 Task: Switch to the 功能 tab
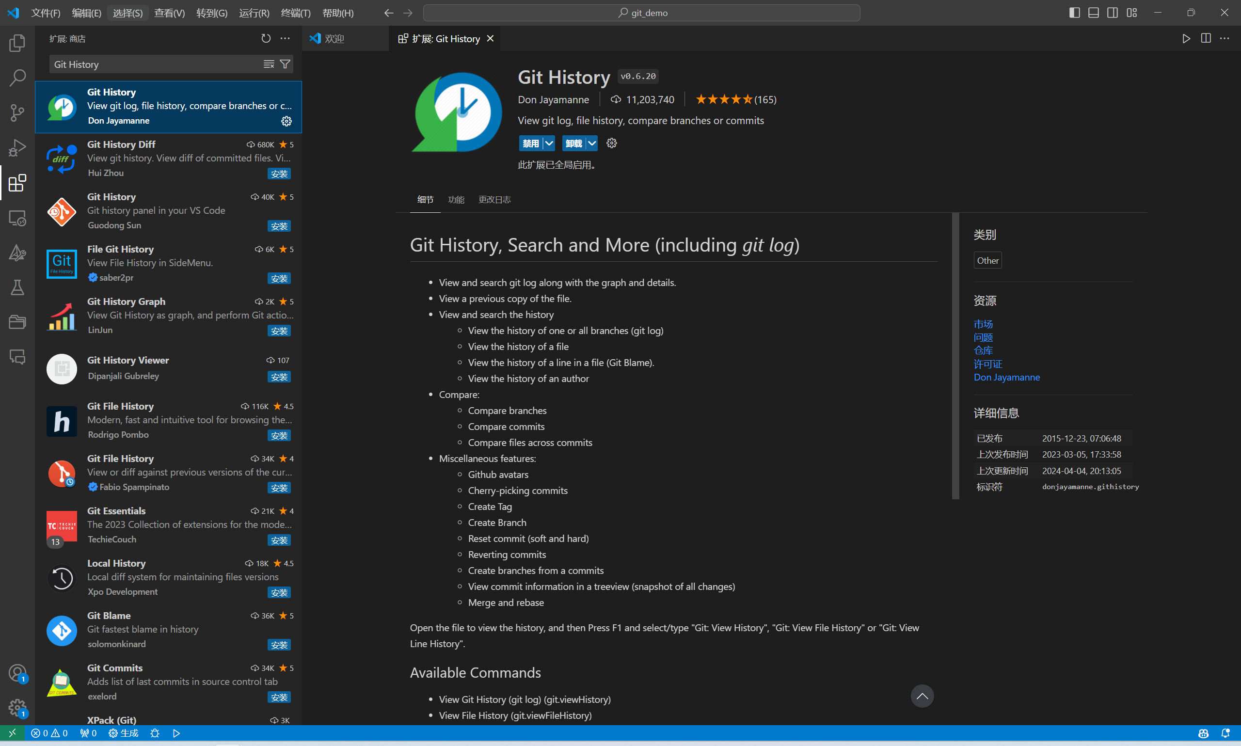[455, 200]
